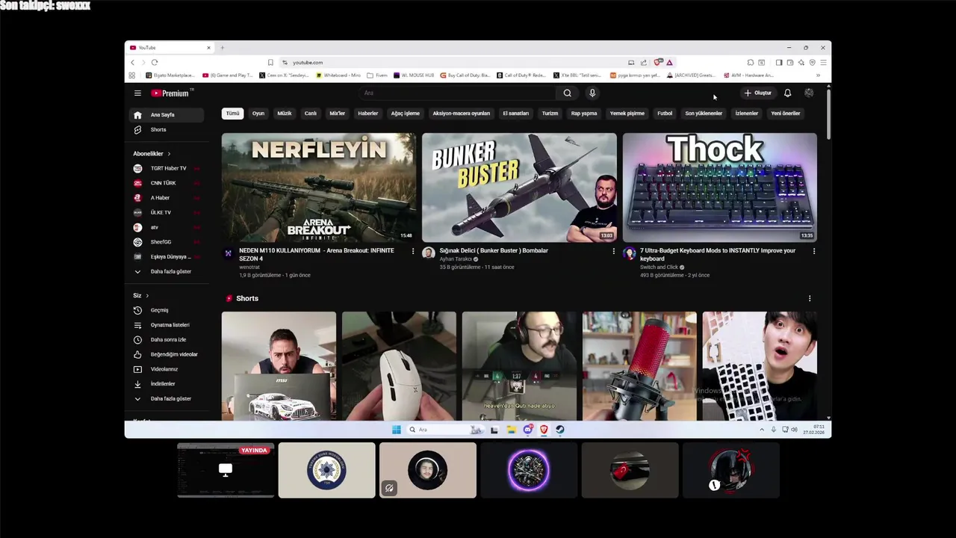Open the Thock keyboard video thumbnail
The height and width of the screenshot is (538, 956).
click(720, 188)
